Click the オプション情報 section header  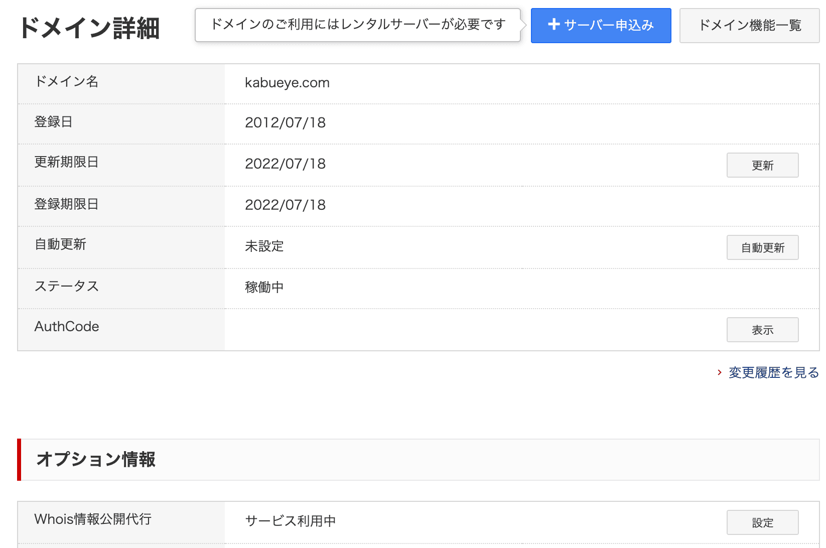tap(96, 460)
